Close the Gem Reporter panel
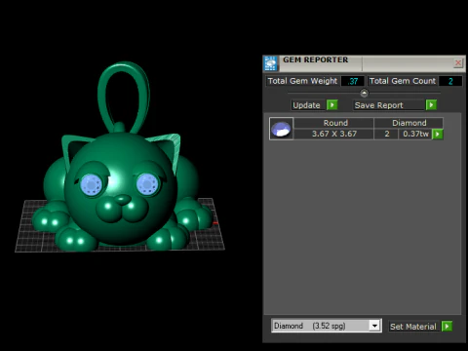The image size is (468, 351). tap(458, 62)
